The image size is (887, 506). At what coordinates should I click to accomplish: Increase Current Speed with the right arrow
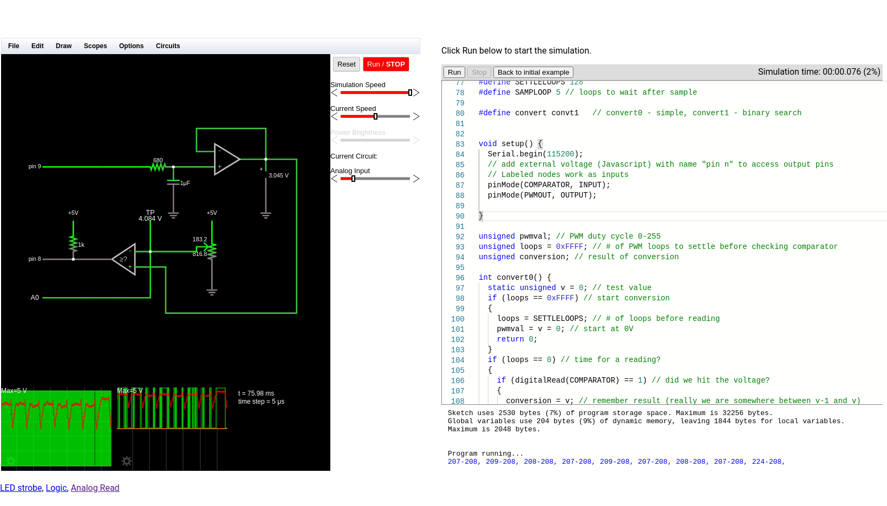tap(416, 116)
